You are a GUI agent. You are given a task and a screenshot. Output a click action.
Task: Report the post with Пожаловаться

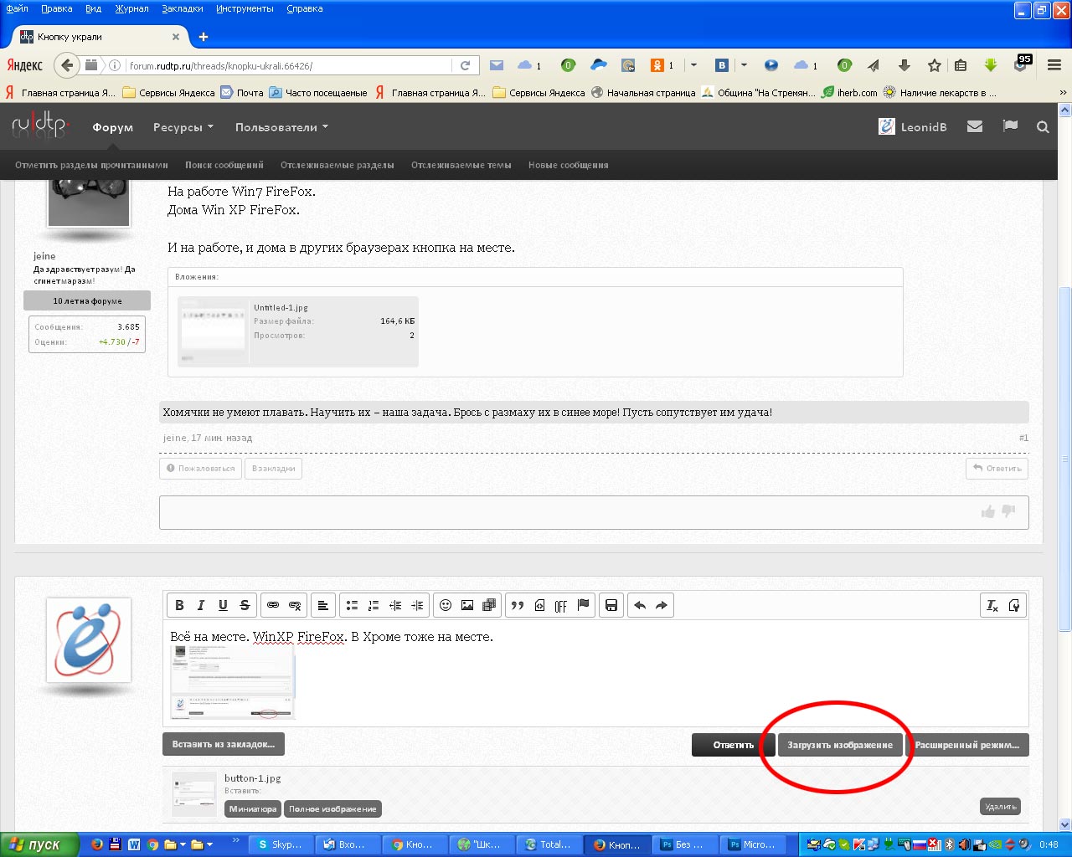(x=201, y=469)
